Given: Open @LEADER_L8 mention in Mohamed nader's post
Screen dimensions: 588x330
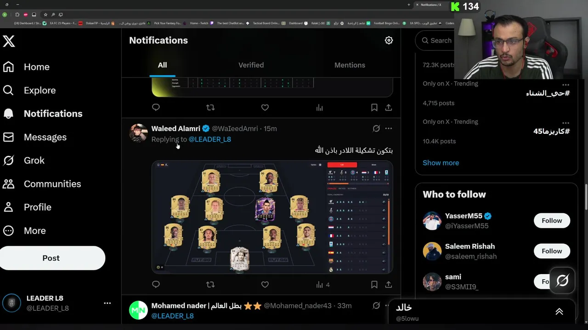Looking at the screenshot, I should pyautogui.click(x=173, y=316).
